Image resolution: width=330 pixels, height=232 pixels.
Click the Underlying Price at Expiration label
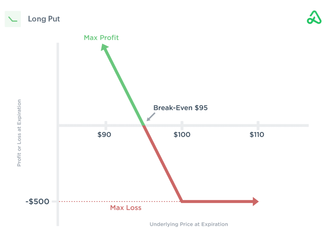(x=189, y=224)
